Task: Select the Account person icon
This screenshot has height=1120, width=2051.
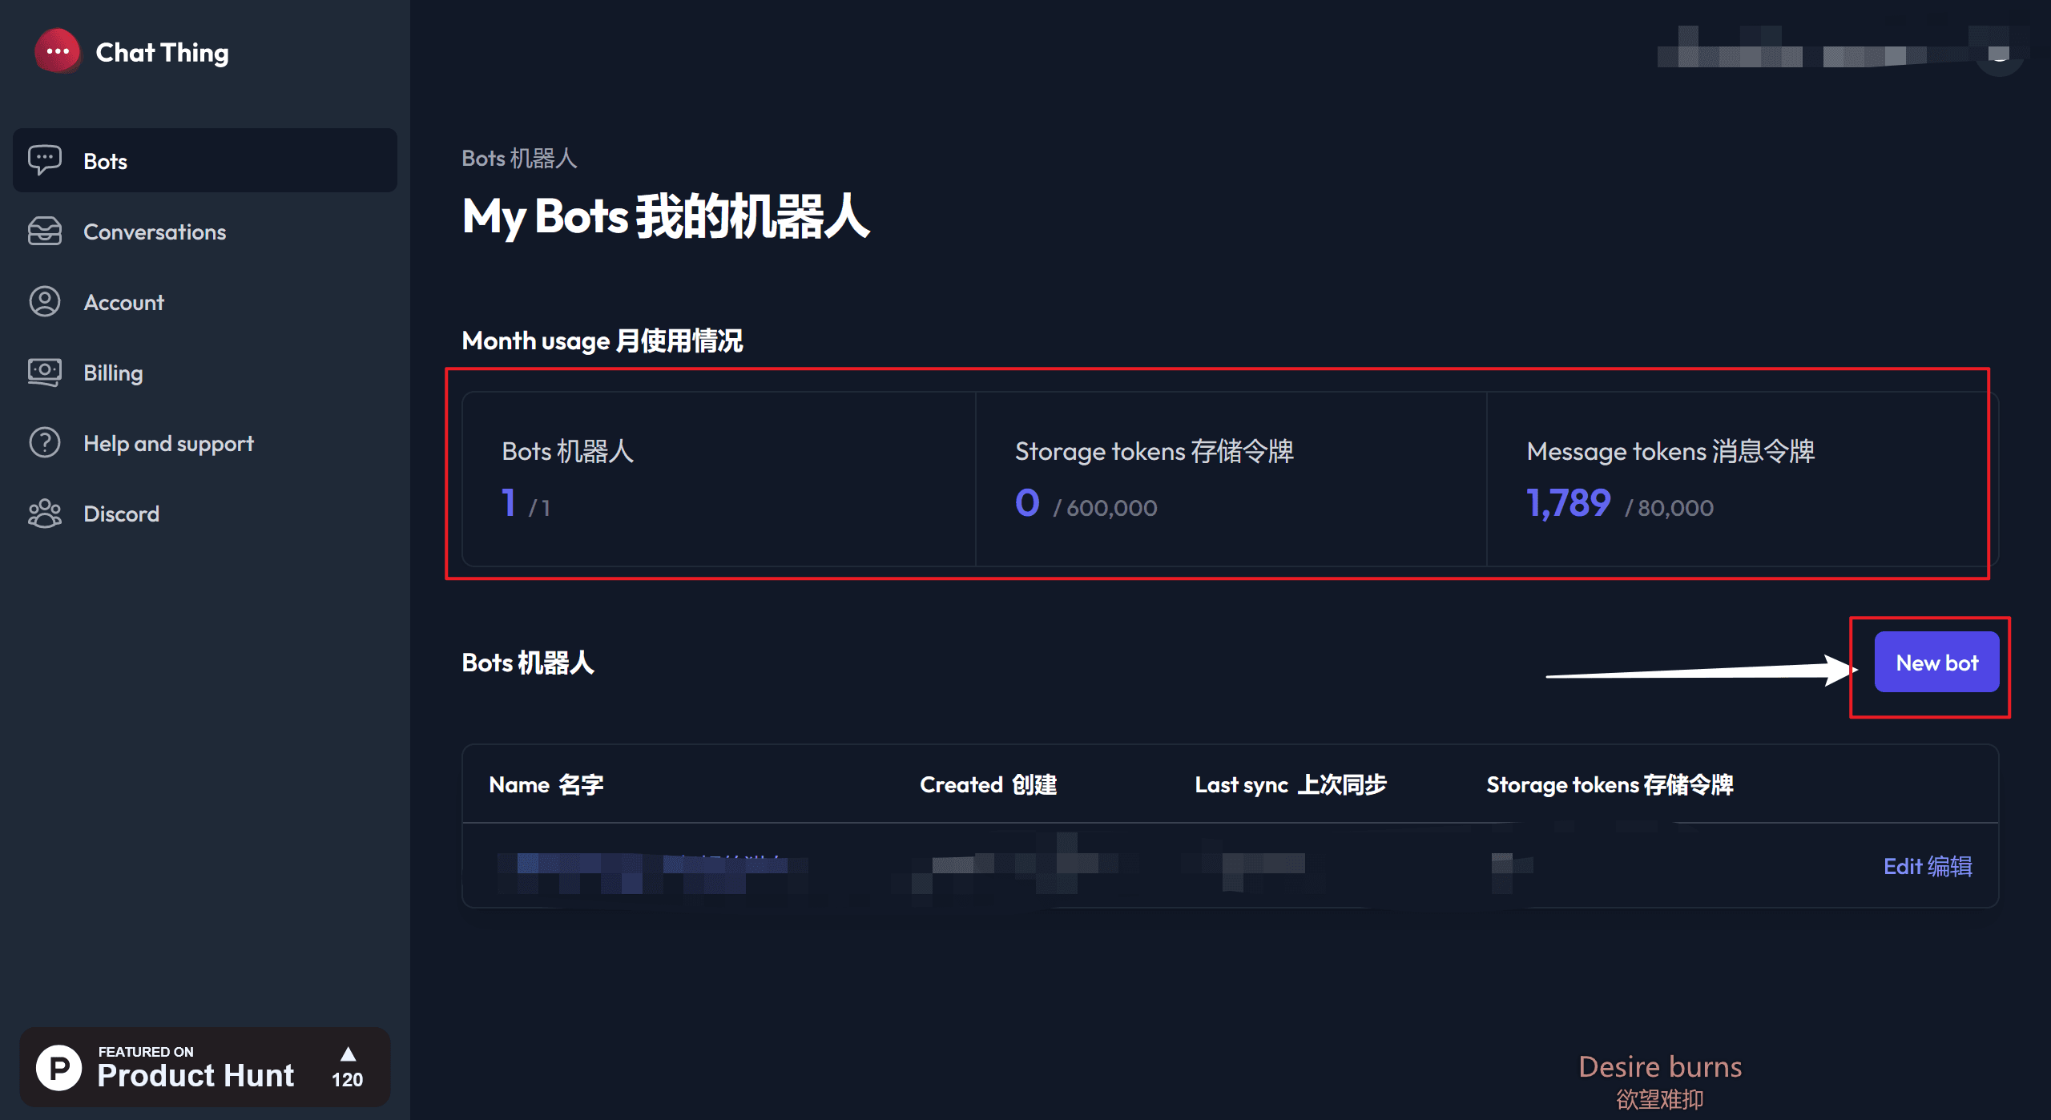Action: [45, 302]
